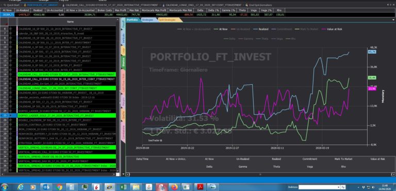Toggle the Un-Realized legend series
This screenshot has width=396, height=191.
tap(240, 29)
